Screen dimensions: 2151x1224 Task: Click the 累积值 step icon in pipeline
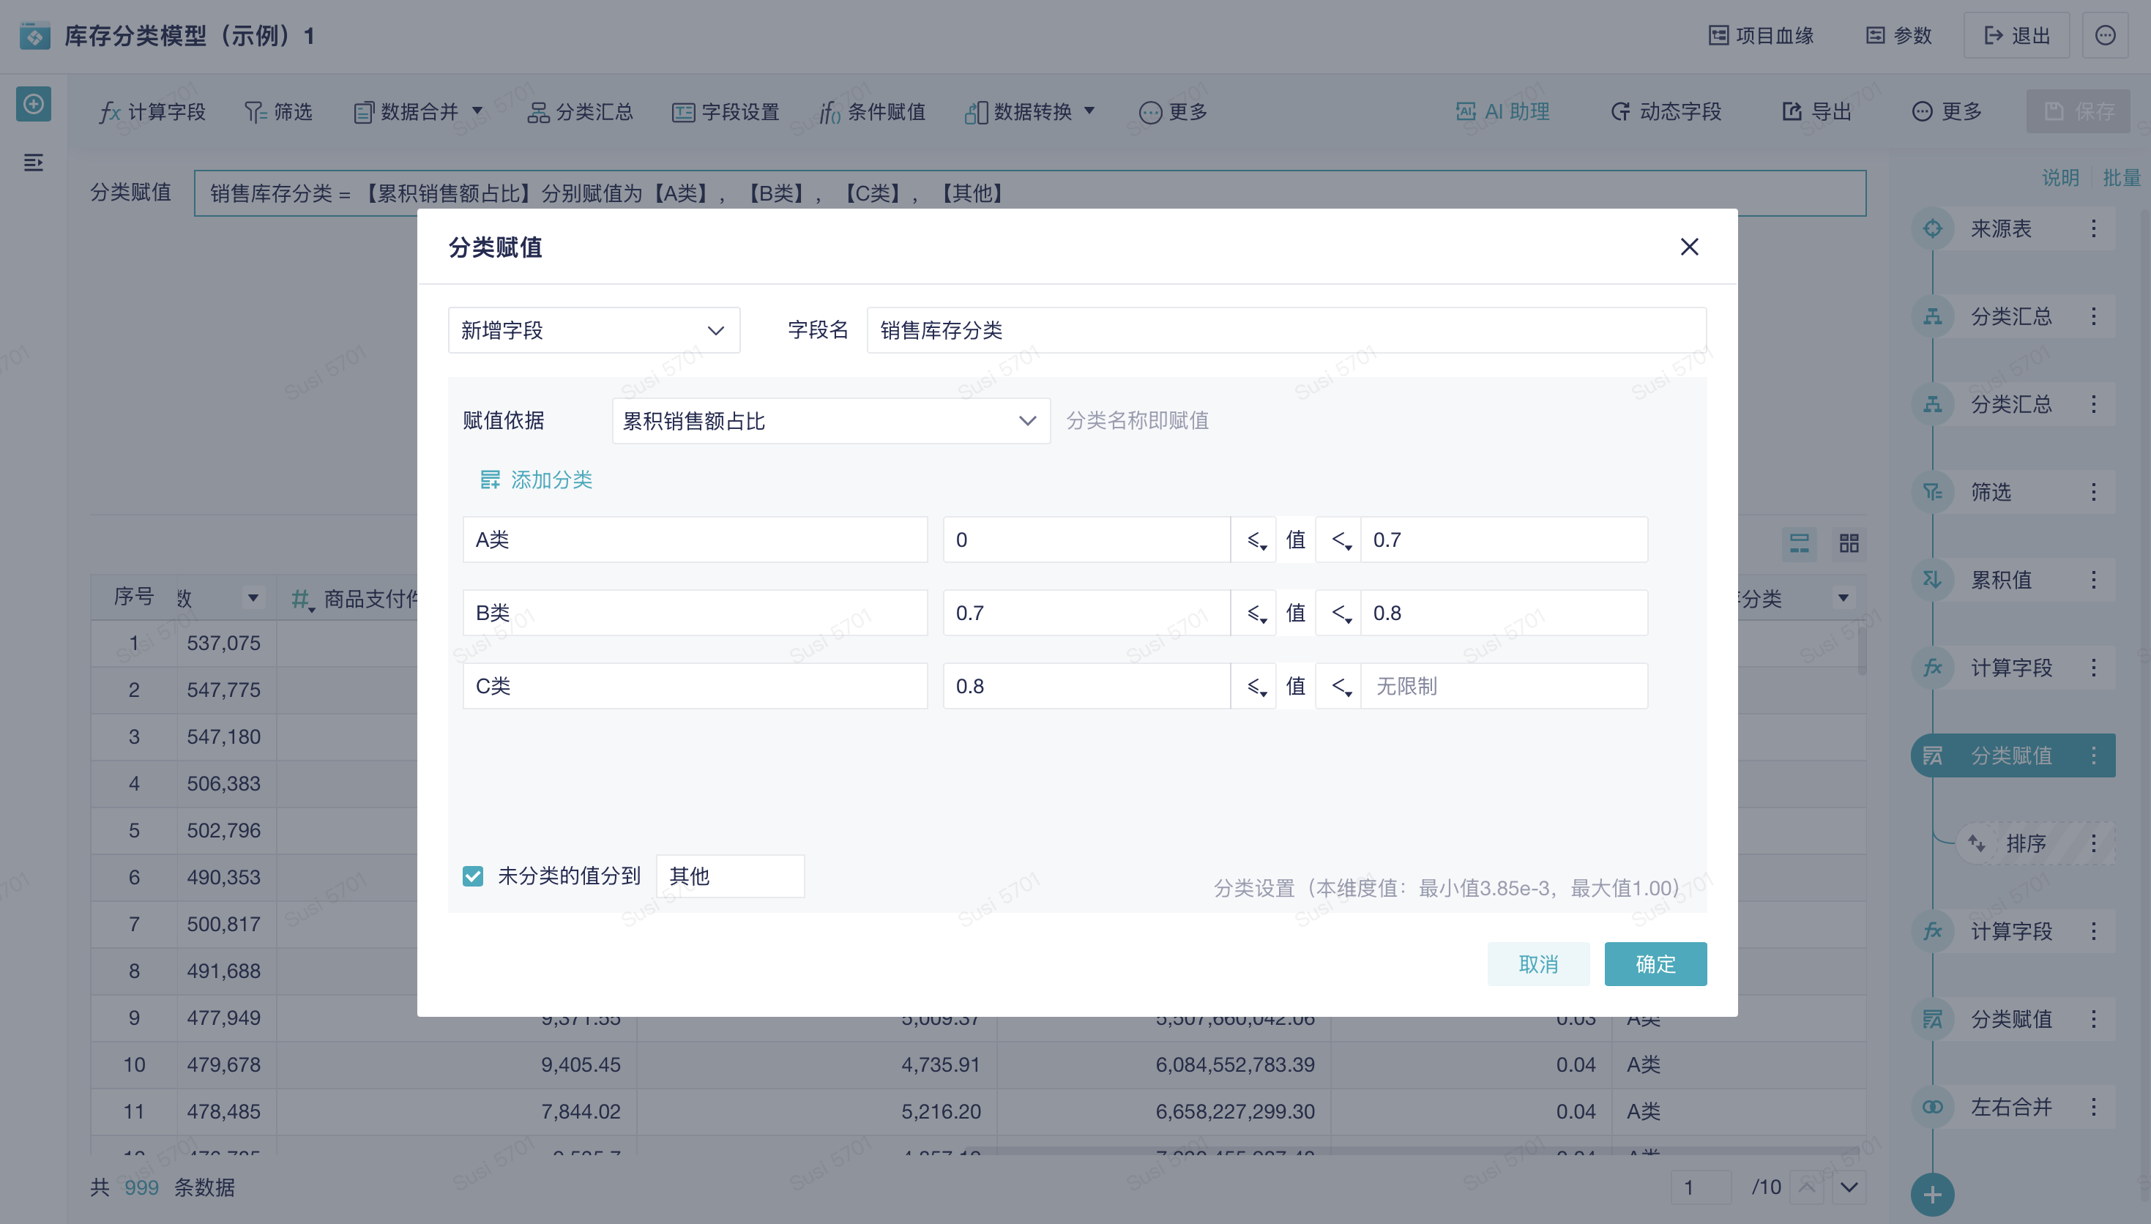[1931, 580]
